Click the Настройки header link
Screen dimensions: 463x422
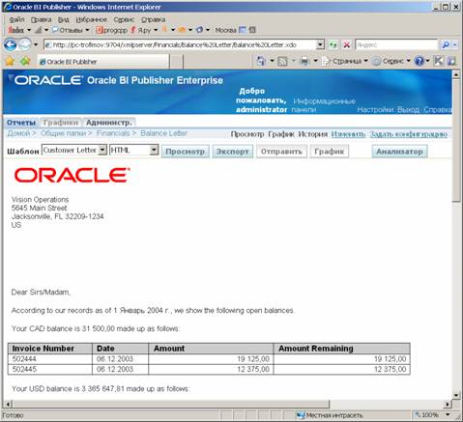(x=375, y=110)
